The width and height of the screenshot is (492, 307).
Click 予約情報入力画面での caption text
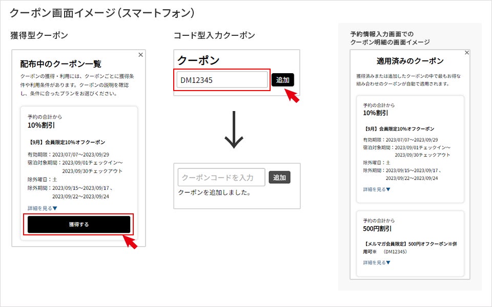pos(382,34)
